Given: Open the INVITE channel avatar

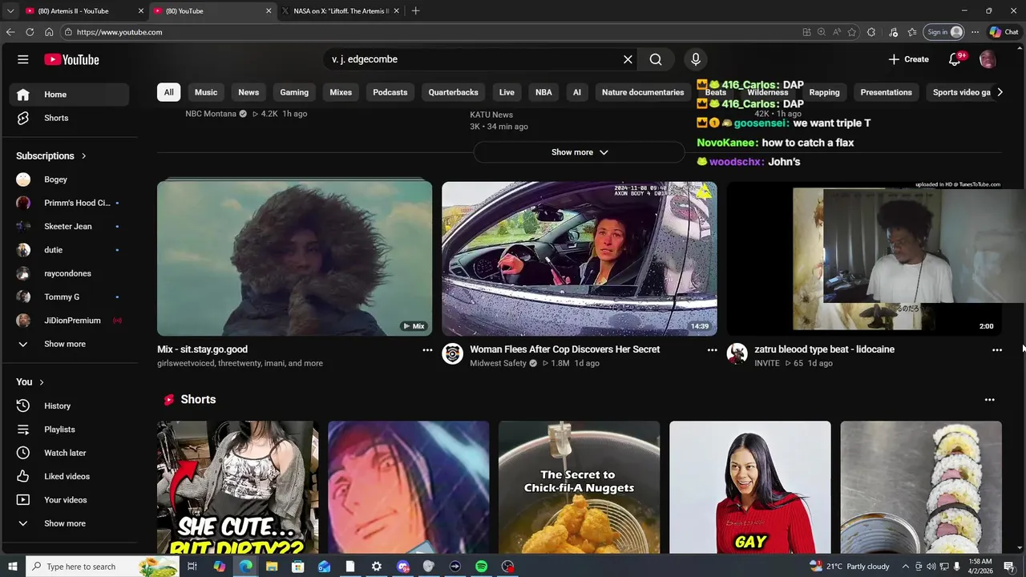Looking at the screenshot, I should pyautogui.click(x=737, y=354).
